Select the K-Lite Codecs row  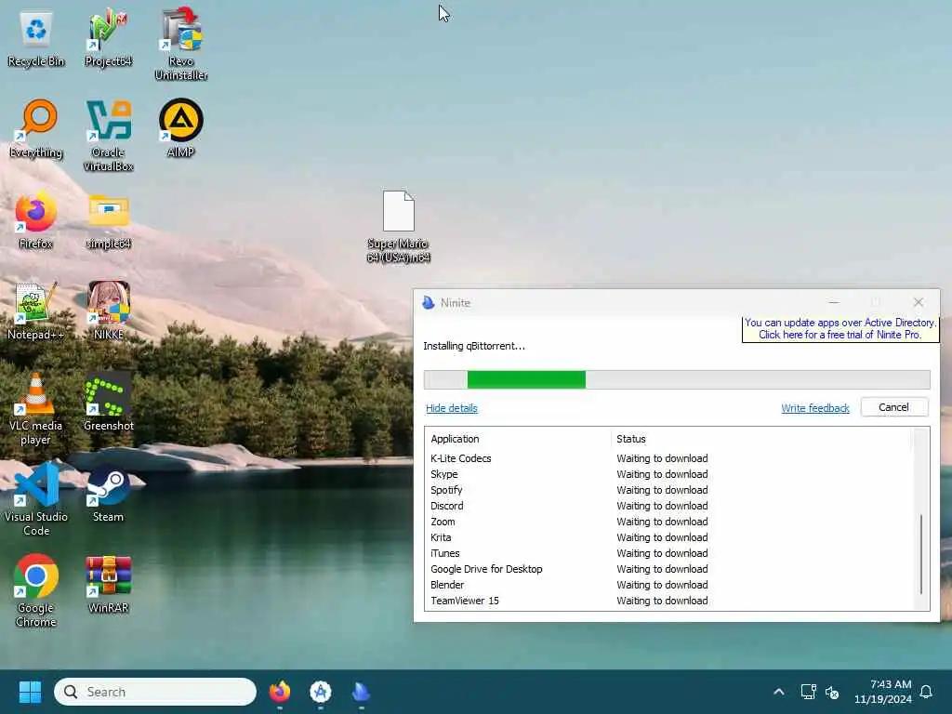[669, 458]
